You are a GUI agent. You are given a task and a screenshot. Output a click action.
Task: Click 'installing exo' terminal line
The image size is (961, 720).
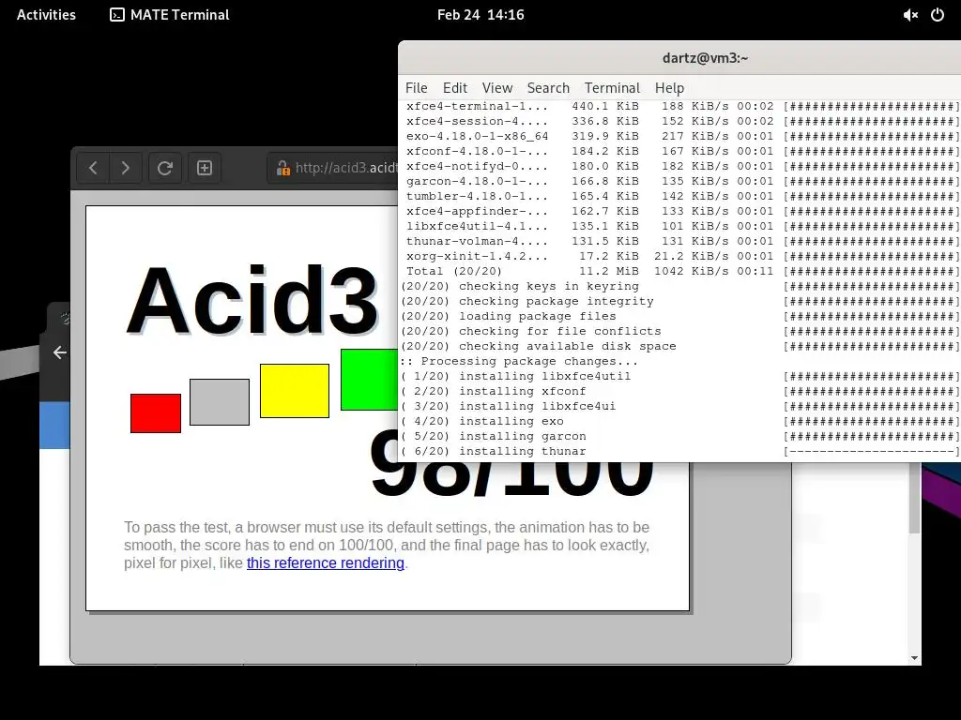[x=679, y=421]
